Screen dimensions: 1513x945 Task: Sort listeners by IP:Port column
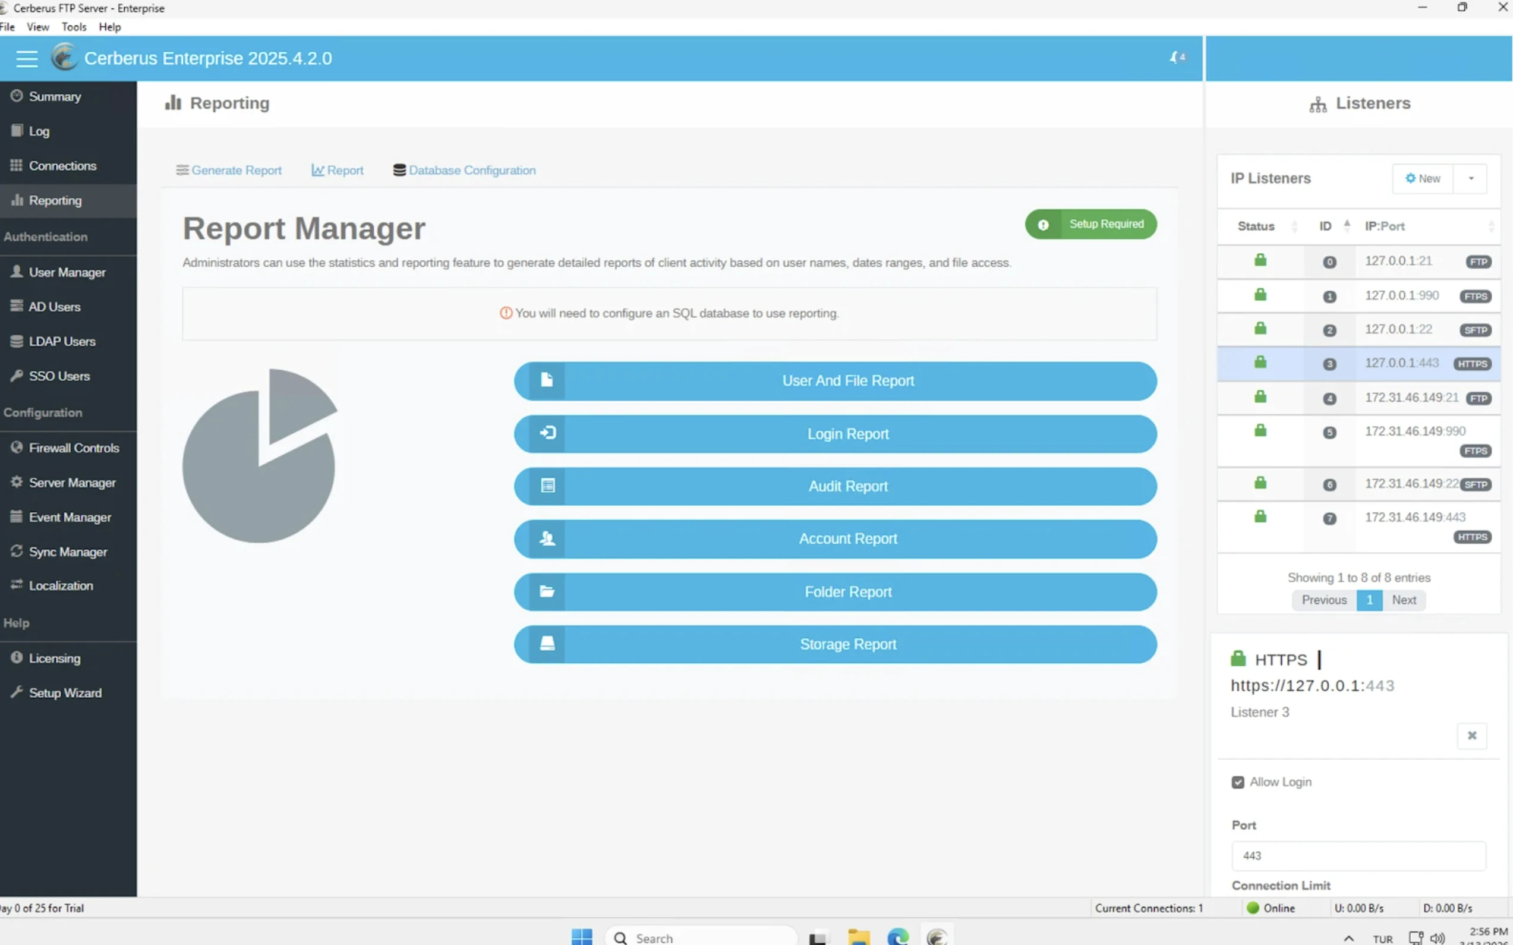click(1428, 226)
